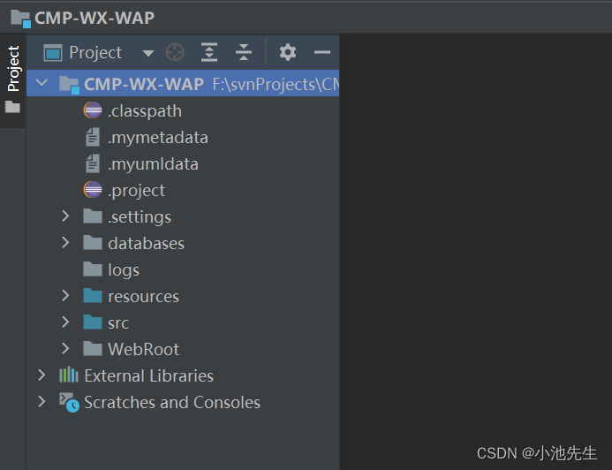Expand Scratches and Consoles node
This screenshot has width=612, height=470.
pyautogui.click(x=42, y=401)
